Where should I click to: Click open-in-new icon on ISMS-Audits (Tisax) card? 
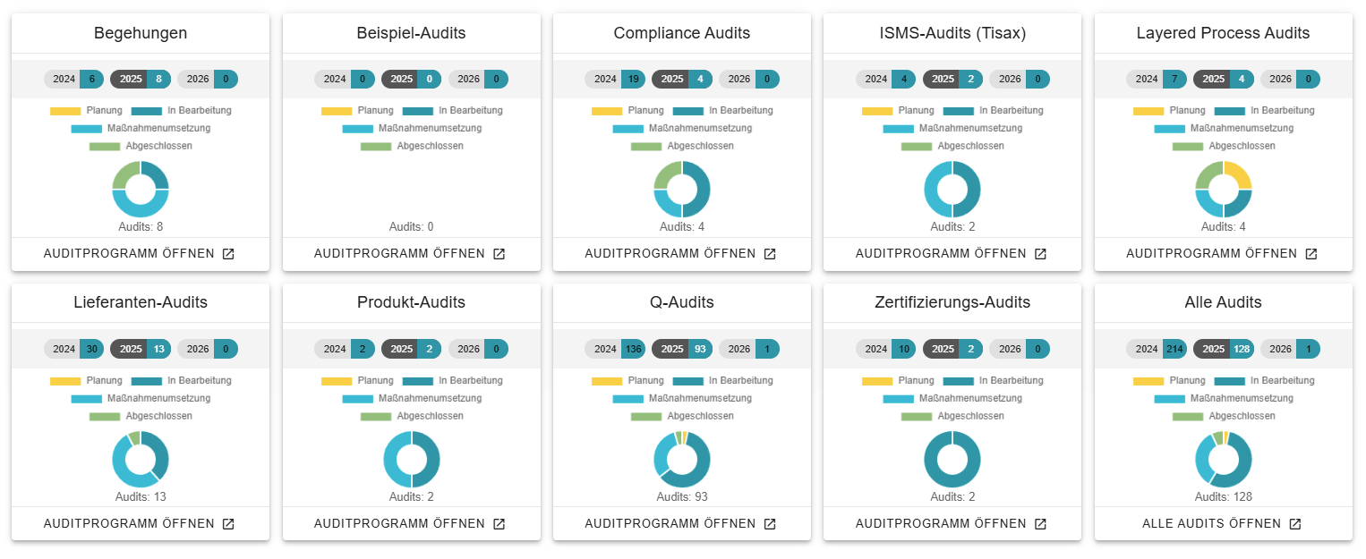[x=1040, y=254]
